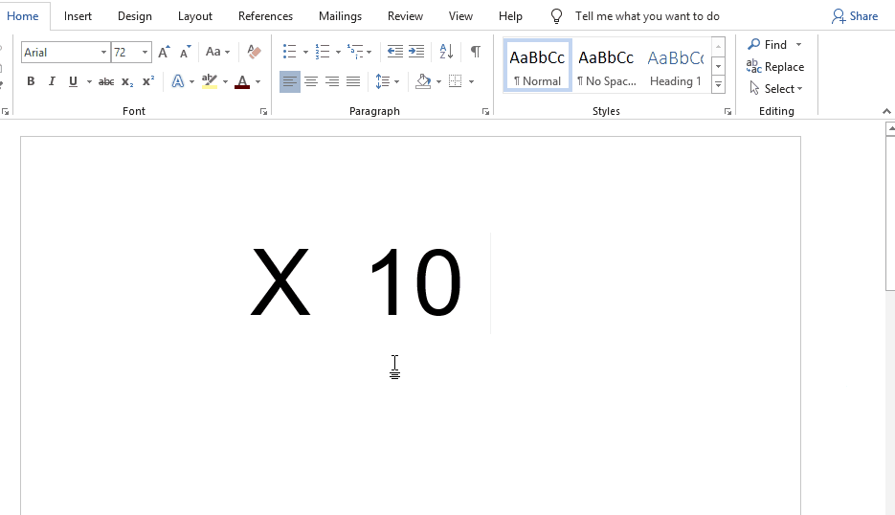Open Insert ribbon tab
The width and height of the screenshot is (895, 515).
(78, 16)
